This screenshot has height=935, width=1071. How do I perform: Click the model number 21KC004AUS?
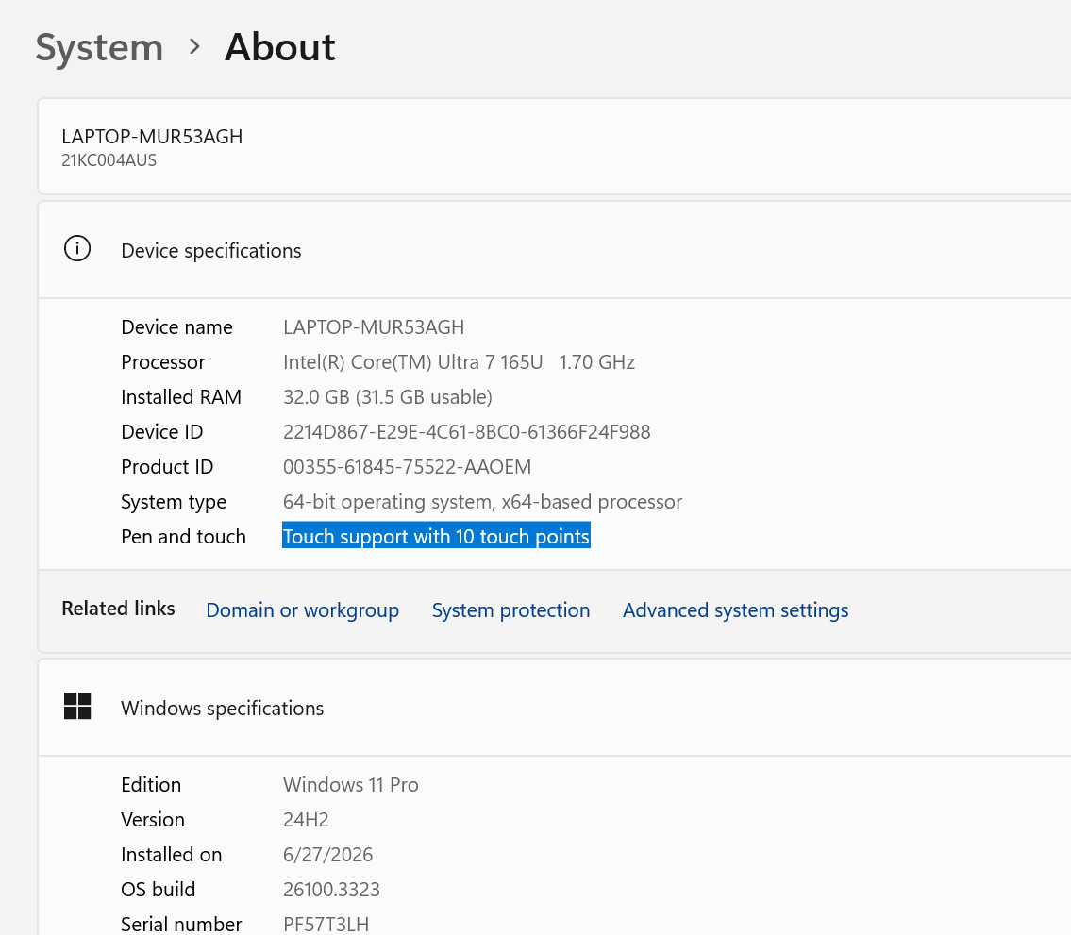click(109, 160)
